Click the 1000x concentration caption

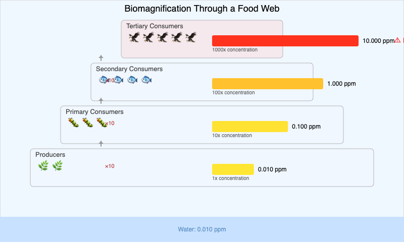(235, 50)
